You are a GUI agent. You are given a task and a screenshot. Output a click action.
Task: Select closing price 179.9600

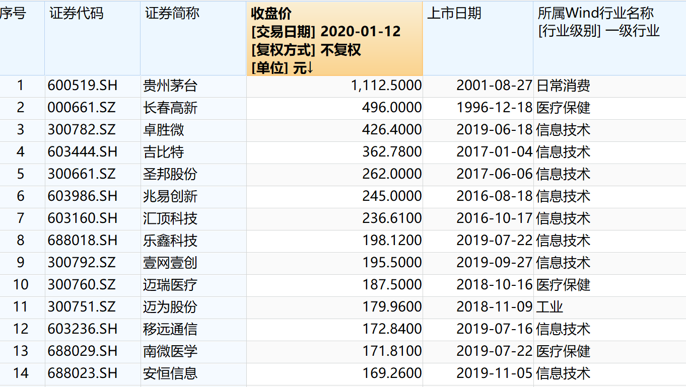(392, 307)
